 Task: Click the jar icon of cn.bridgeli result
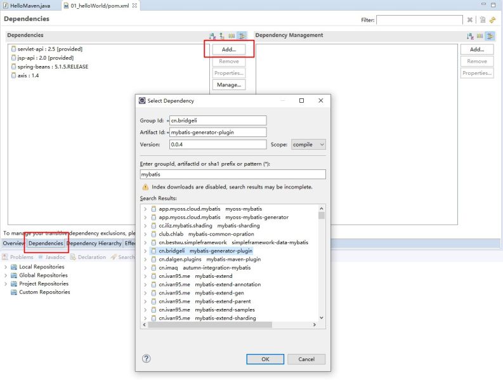tap(153, 251)
